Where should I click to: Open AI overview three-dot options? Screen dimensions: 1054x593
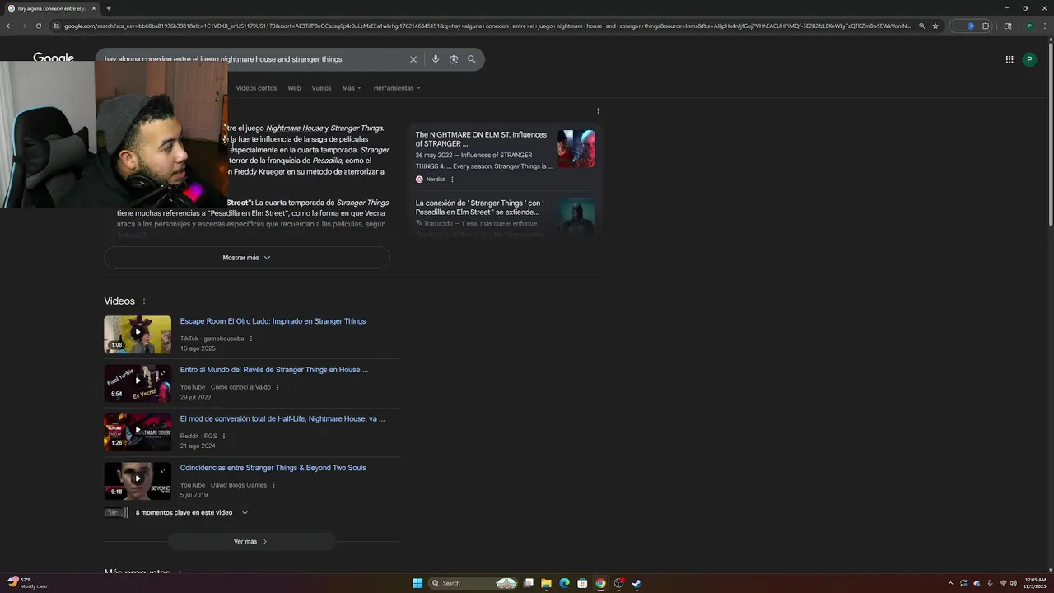[x=598, y=110]
